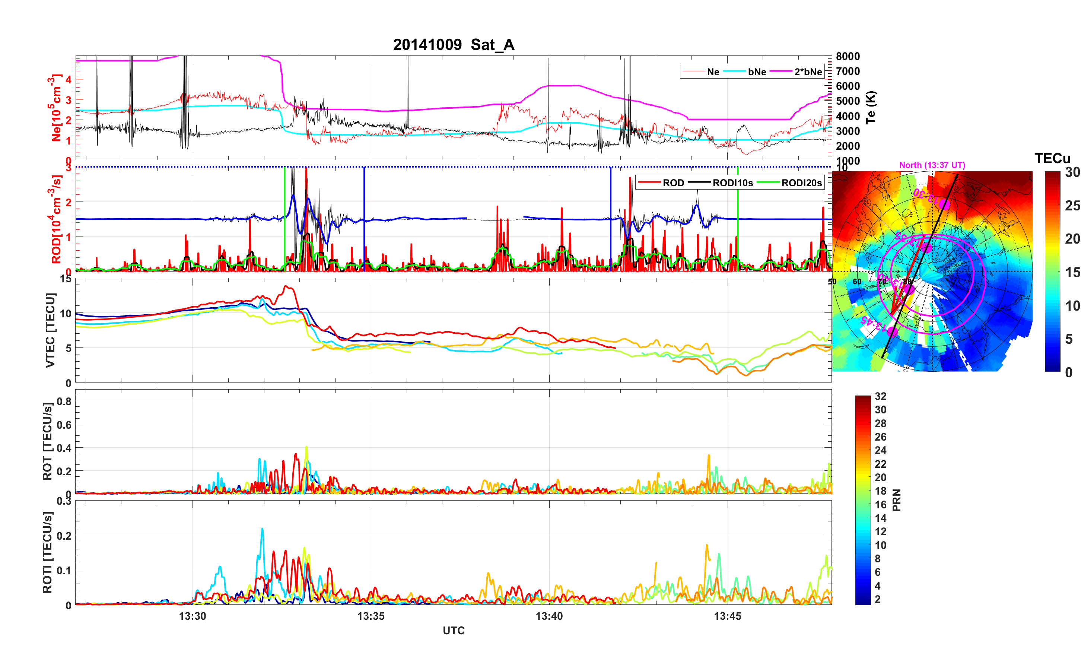The width and height of the screenshot is (1081, 654).
Task: Click the TECu colorbar title
Action: point(1052,158)
